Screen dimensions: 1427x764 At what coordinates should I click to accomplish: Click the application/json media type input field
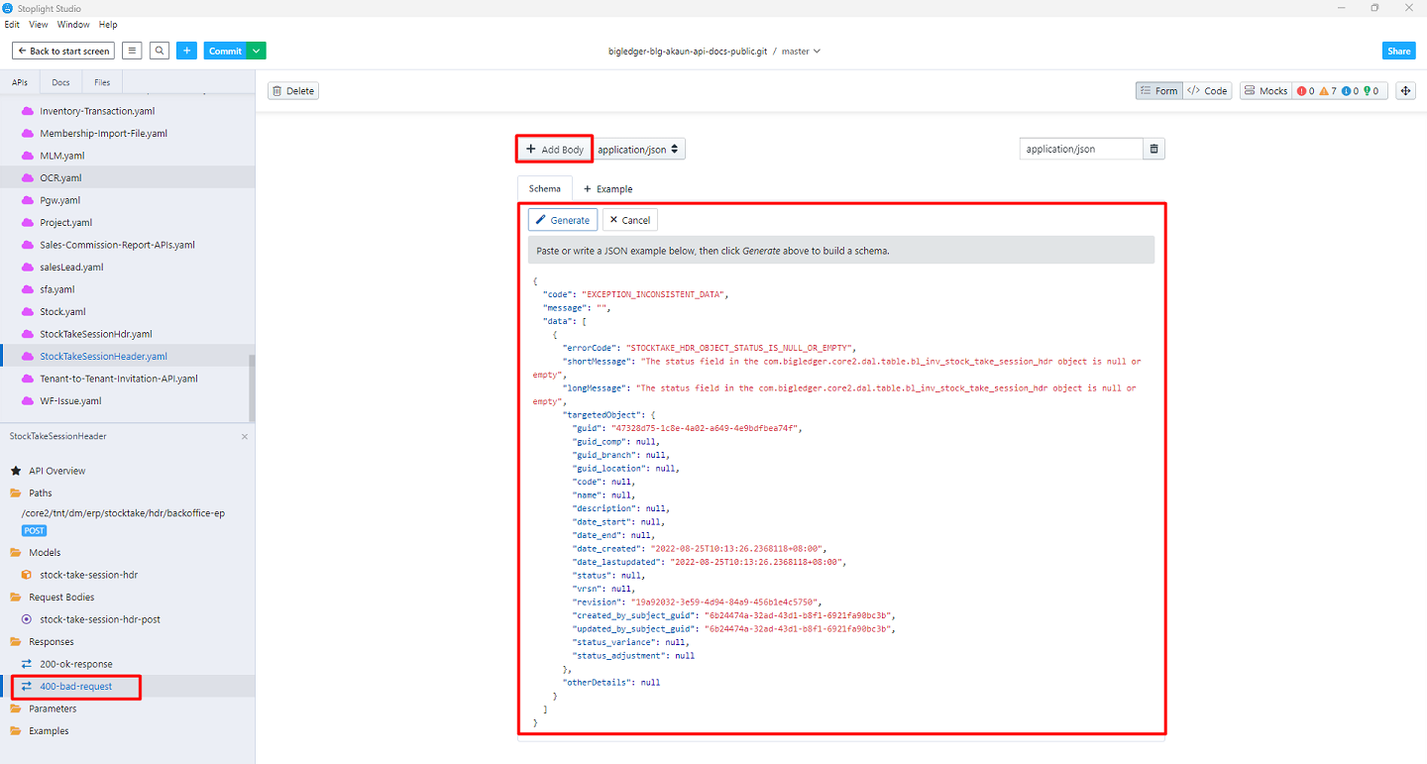click(x=1080, y=149)
